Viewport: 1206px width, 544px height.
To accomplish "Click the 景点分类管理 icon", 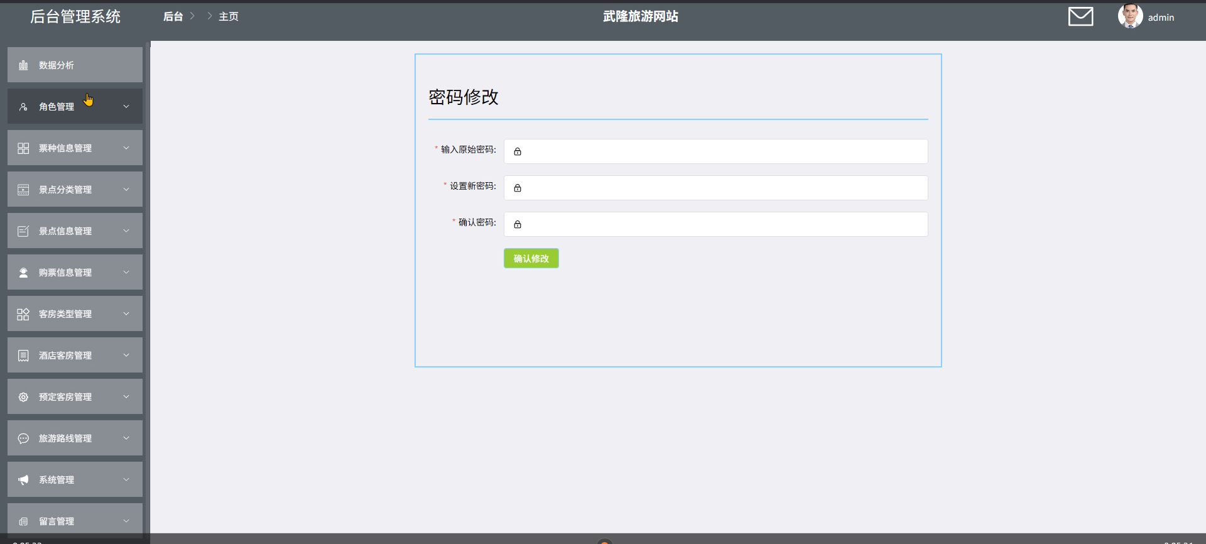I will [x=23, y=190].
